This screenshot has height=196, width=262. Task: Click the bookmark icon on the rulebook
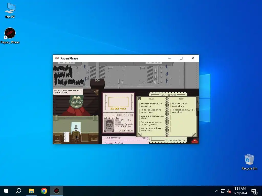tap(139, 99)
